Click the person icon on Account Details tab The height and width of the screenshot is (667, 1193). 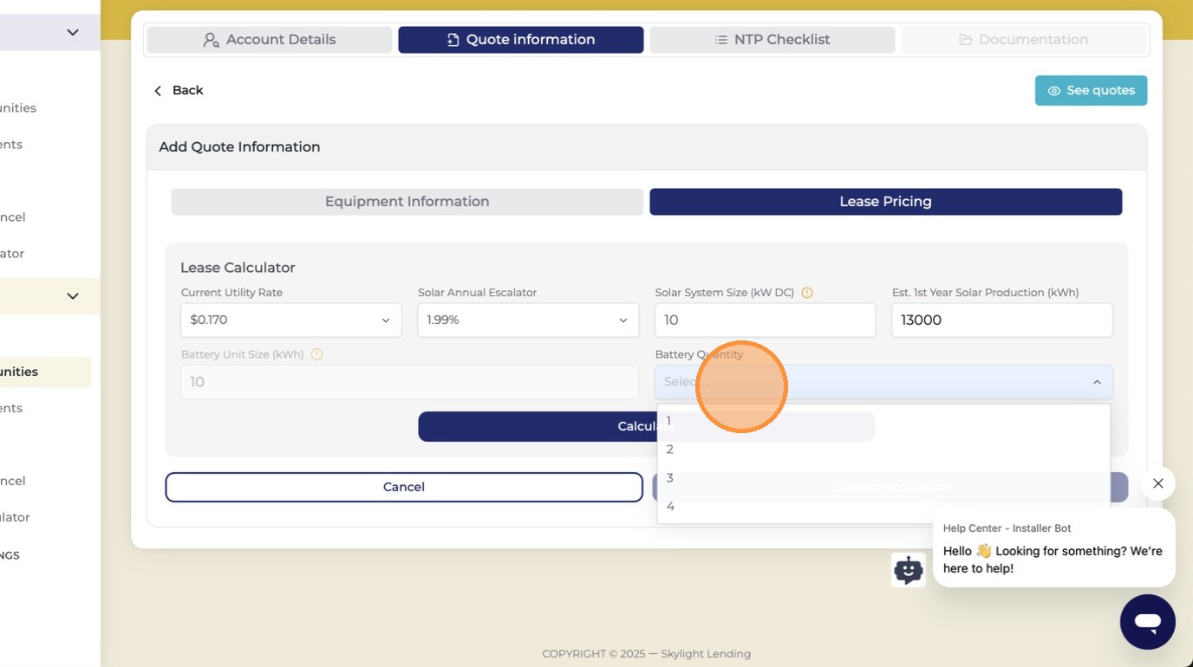pyautogui.click(x=211, y=40)
